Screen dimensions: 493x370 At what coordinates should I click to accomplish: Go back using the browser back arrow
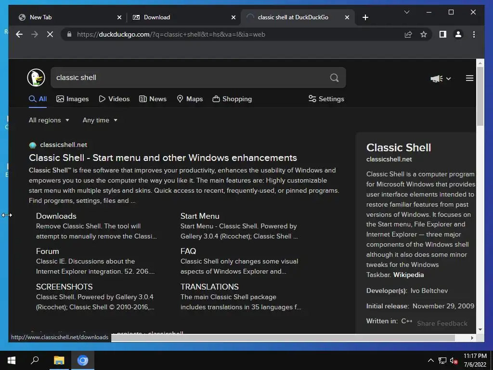19,34
